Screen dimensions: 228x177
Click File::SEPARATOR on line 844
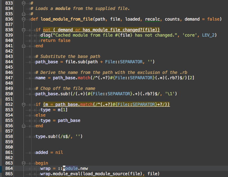[124, 62]
